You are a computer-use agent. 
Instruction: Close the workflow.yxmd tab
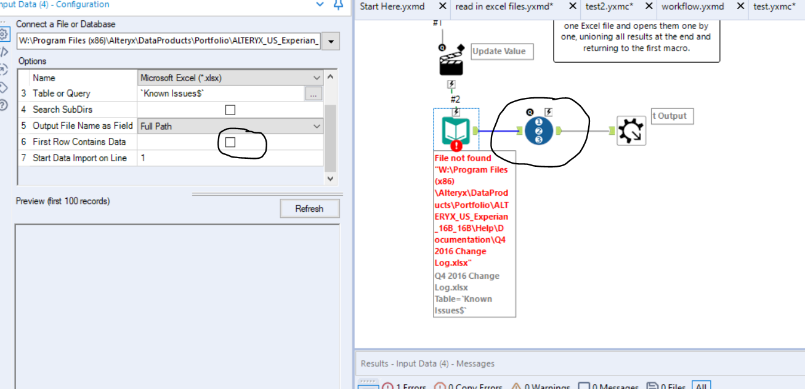739,6
